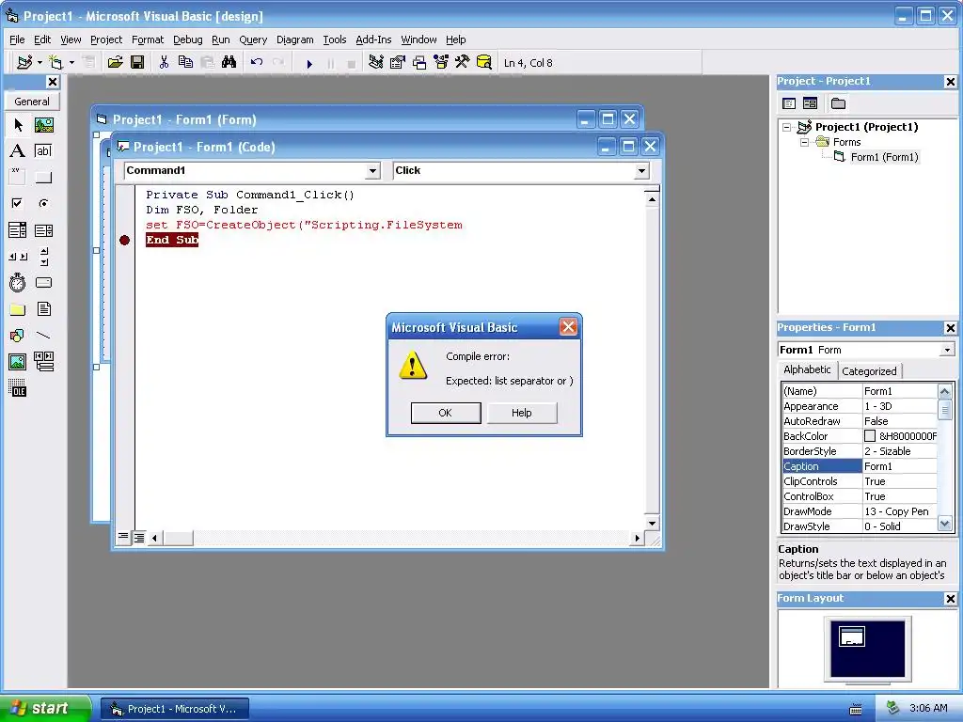
Task: Open the Project Explorer toolbar icon
Action: click(x=376, y=63)
